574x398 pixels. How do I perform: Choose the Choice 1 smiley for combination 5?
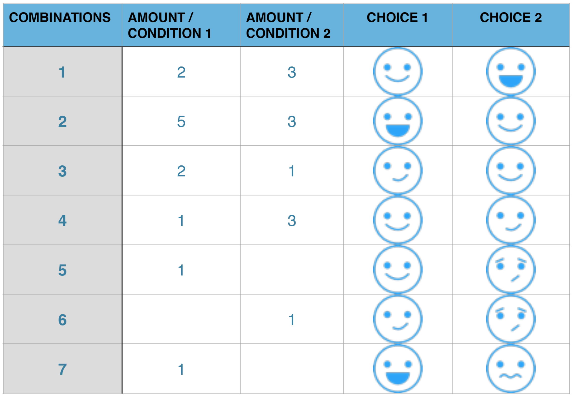pos(398,269)
